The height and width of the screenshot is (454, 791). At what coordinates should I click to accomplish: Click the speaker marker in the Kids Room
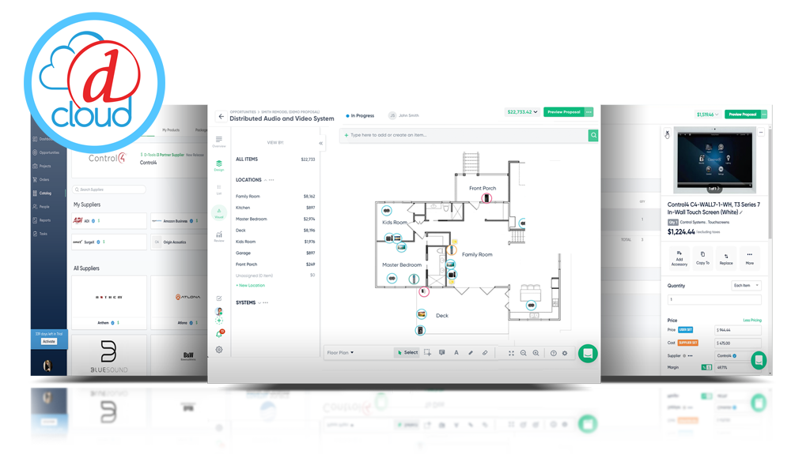387,210
